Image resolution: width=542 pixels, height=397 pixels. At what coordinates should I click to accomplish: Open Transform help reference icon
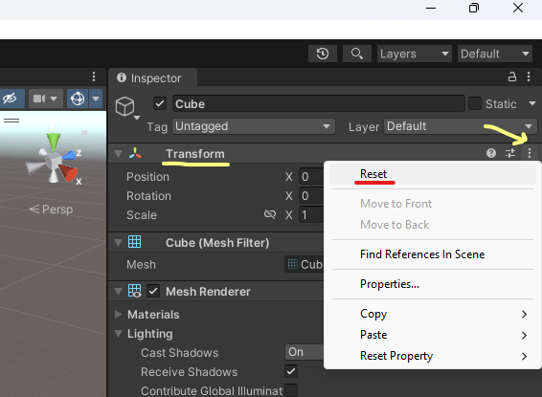point(491,153)
